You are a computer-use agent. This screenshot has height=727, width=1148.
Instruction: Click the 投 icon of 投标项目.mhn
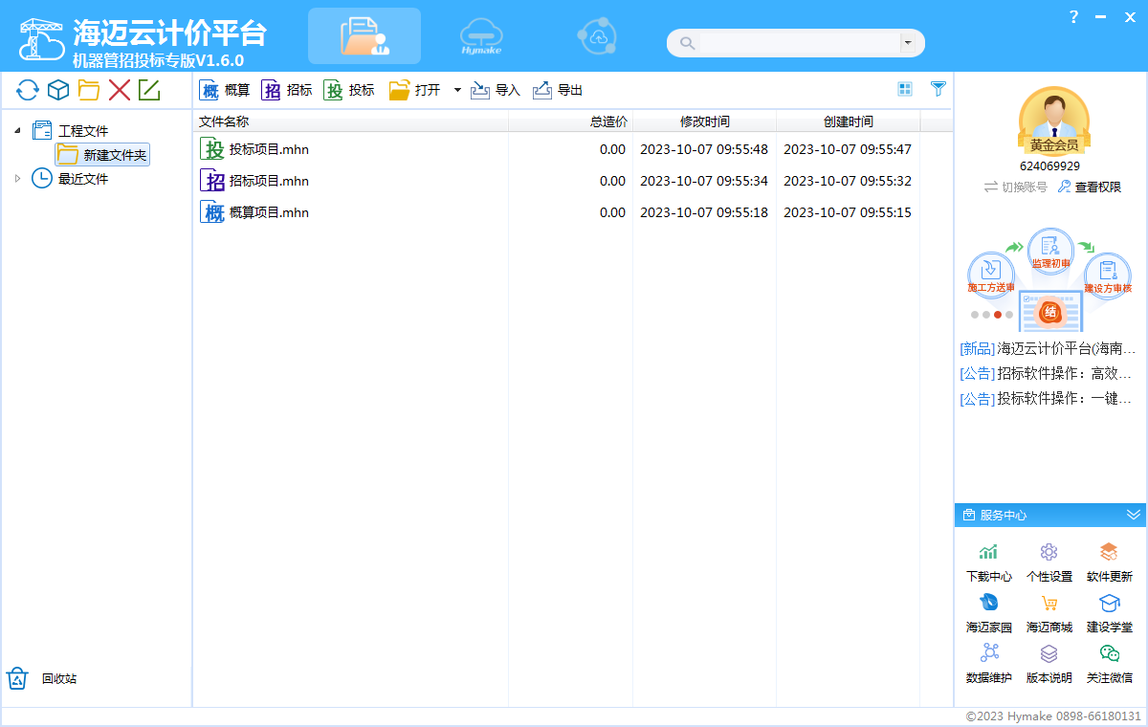212,149
